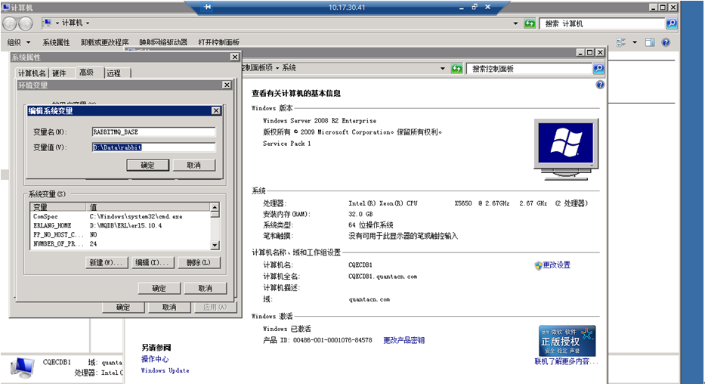Open address dropdown in System control panel window
705x390 pixels.
point(443,68)
